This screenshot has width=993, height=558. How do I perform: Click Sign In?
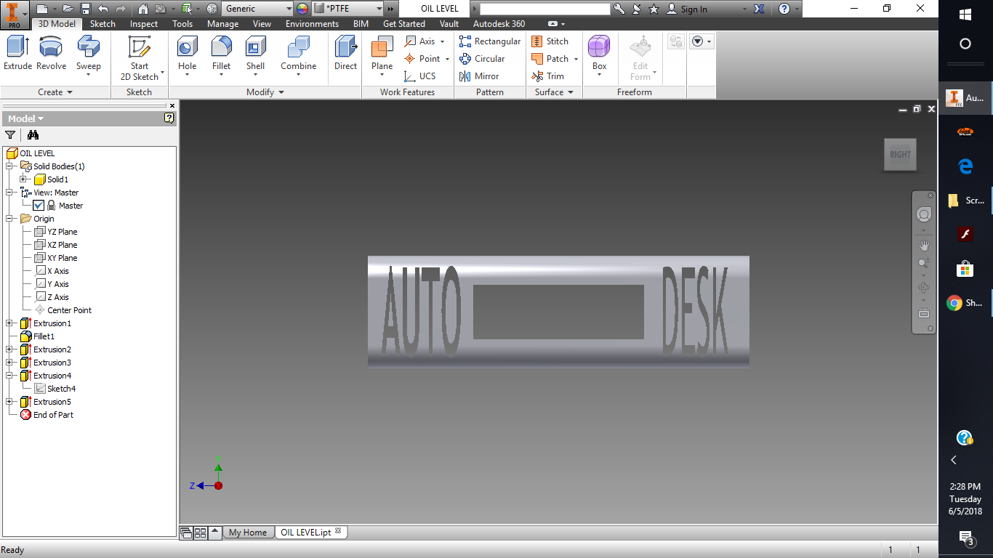[694, 9]
